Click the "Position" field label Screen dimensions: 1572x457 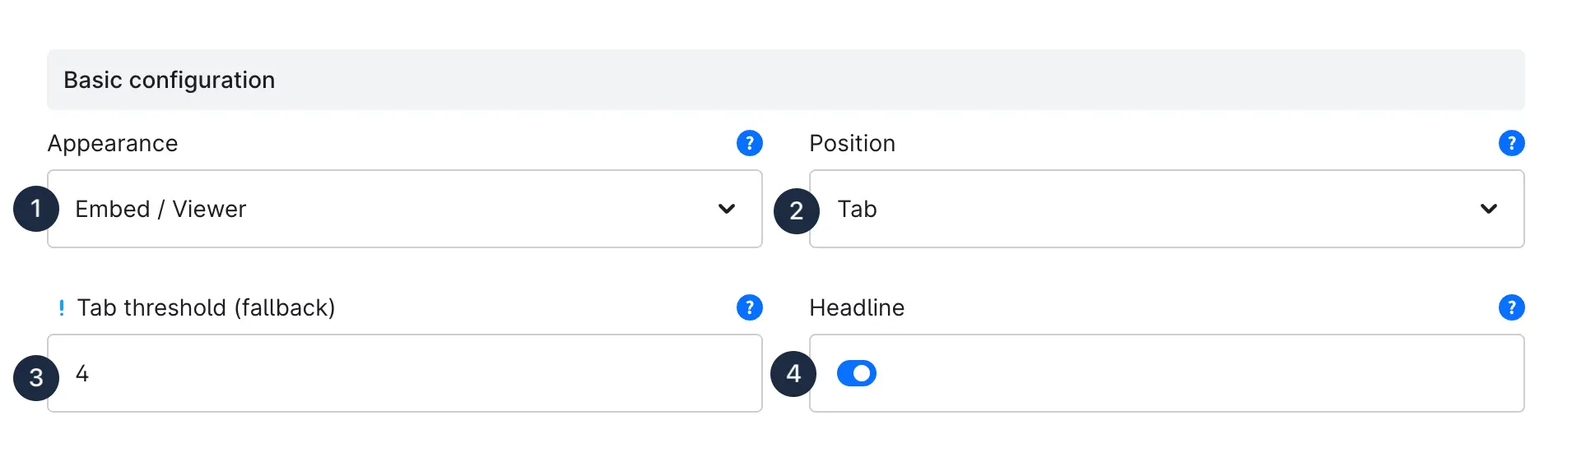pos(852,143)
